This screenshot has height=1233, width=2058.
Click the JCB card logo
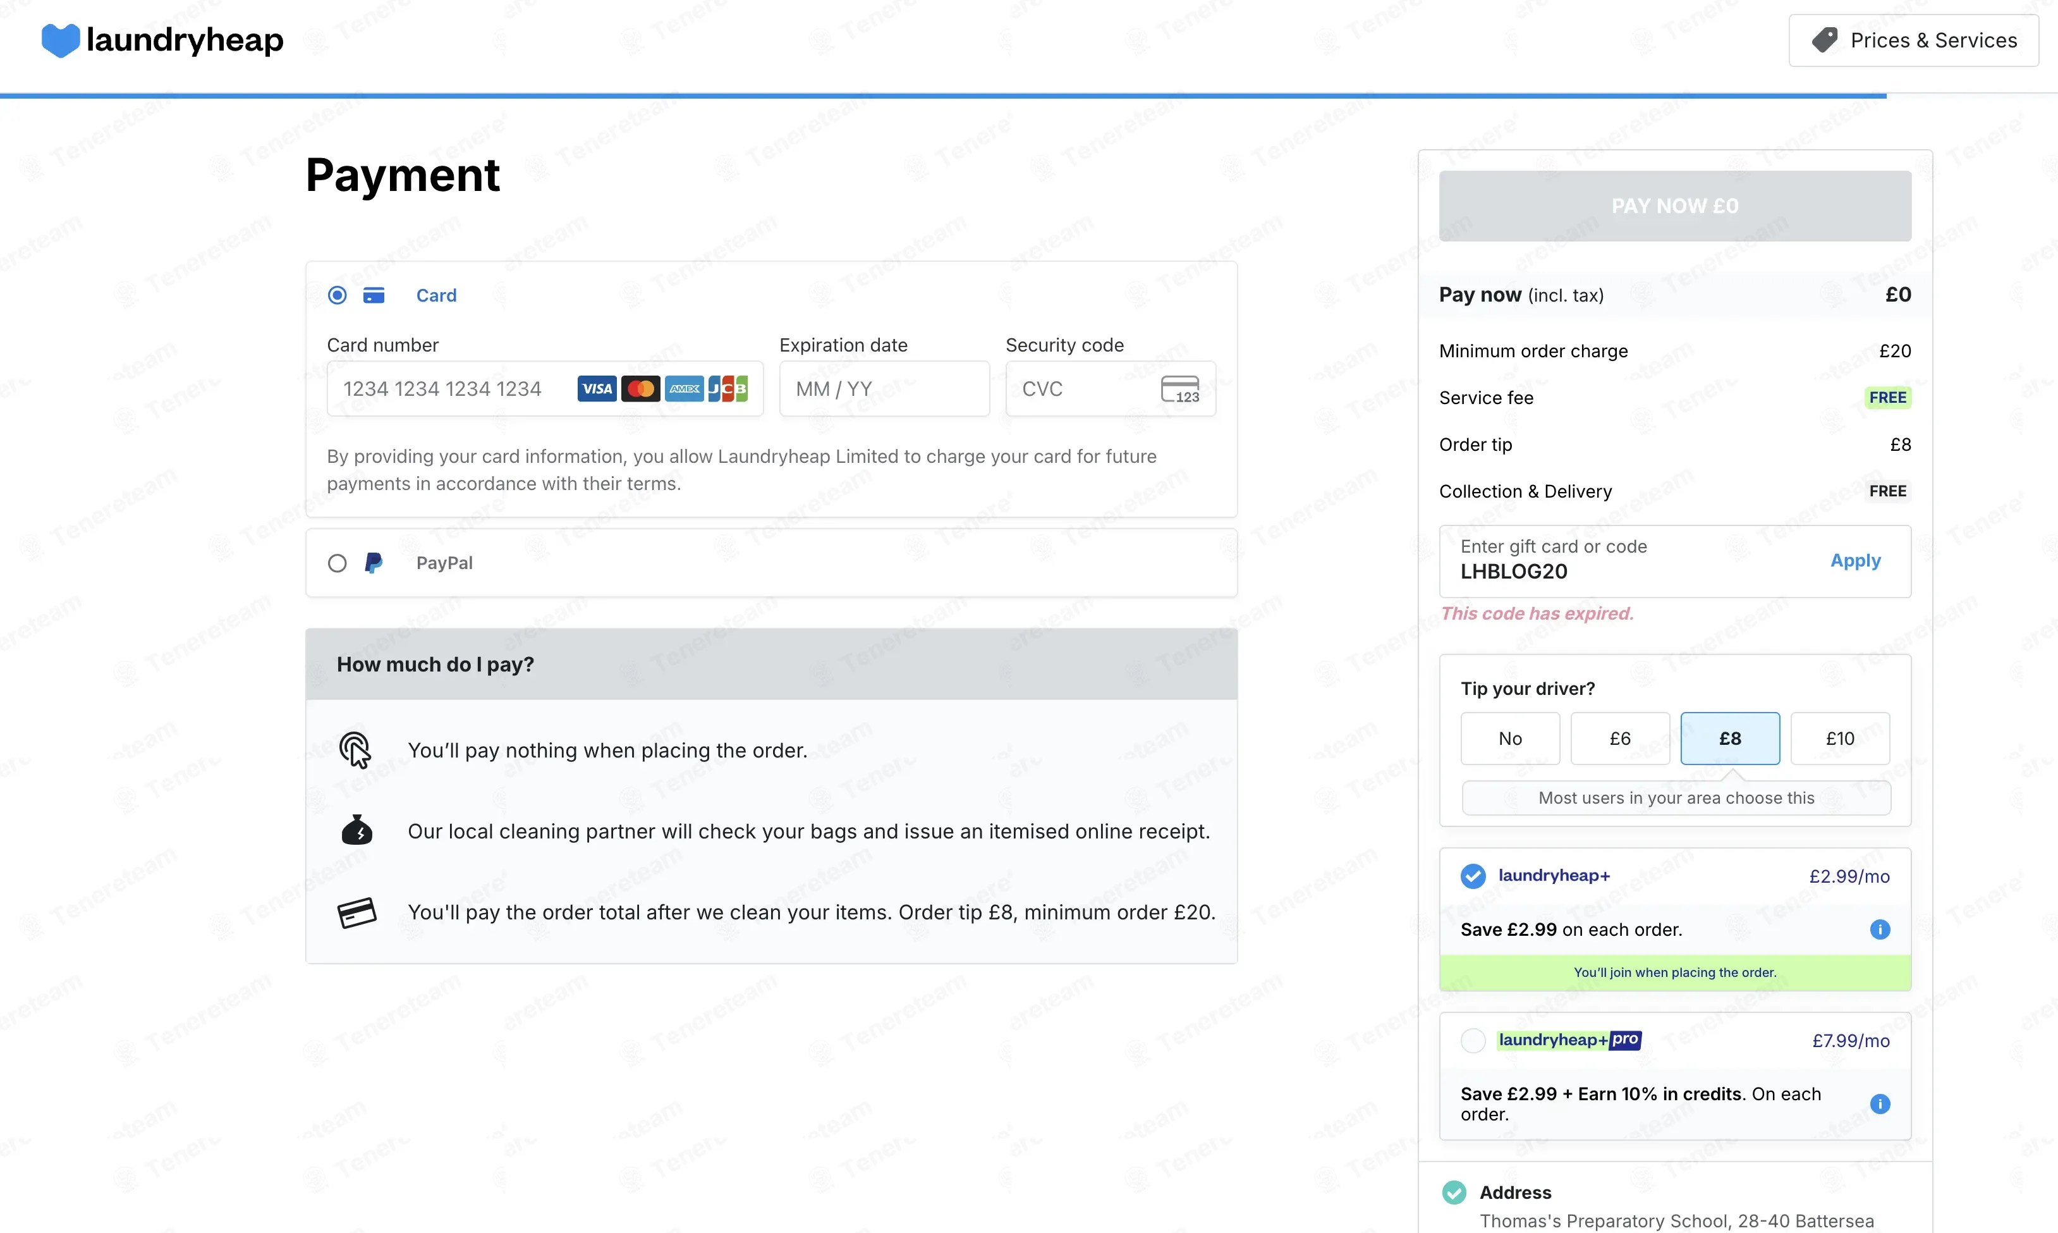[728, 389]
